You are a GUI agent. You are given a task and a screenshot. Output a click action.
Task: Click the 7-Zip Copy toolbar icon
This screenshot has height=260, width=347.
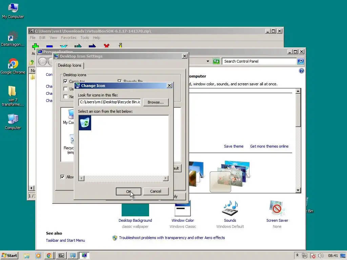tap(78, 46)
